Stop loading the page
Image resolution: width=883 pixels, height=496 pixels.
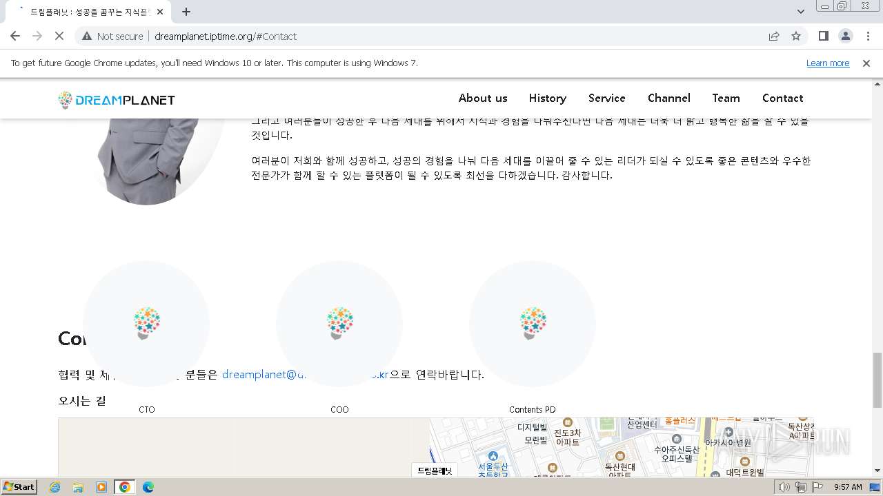tap(59, 36)
